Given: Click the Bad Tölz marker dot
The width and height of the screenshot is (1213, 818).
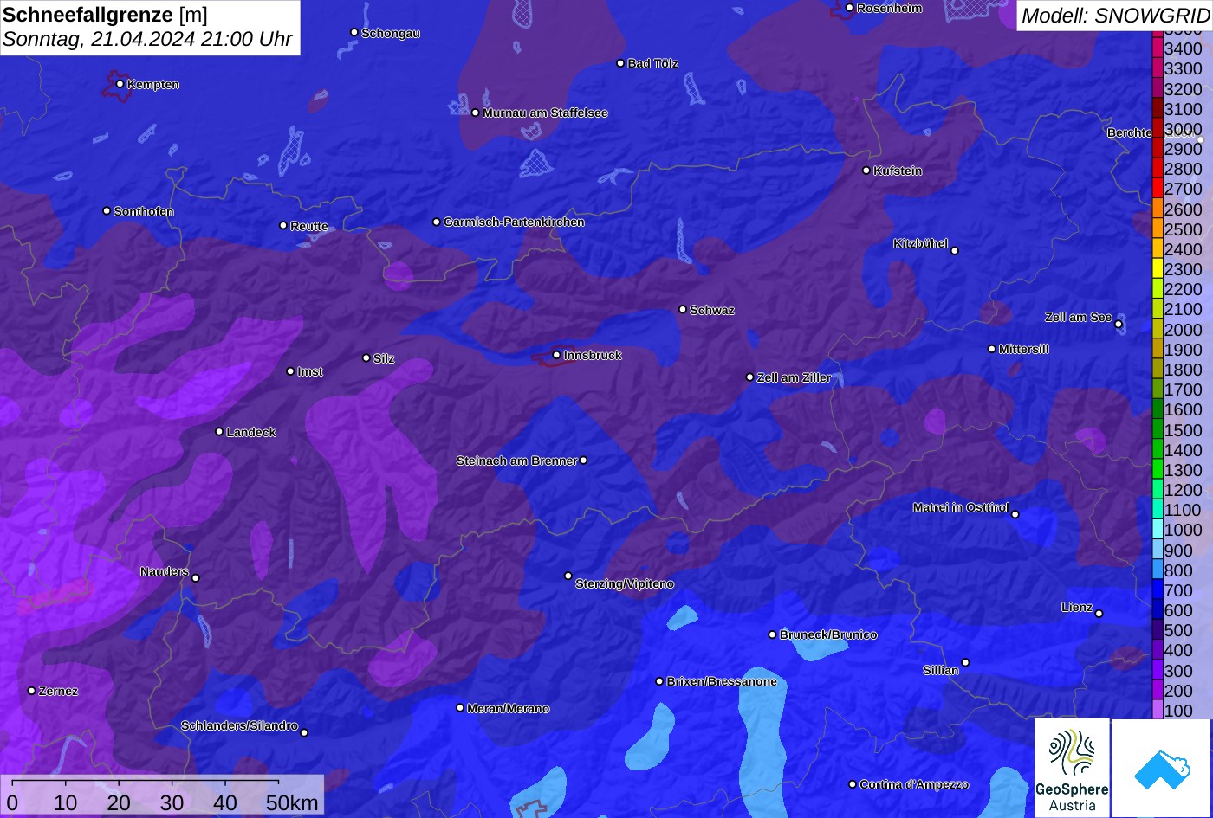Looking at the screenshot, I should pyautogui.click(x=620, y=63).
